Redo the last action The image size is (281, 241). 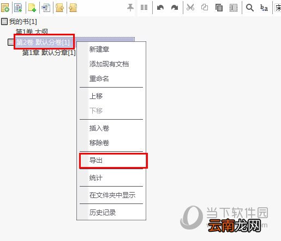(x=175, y=8)
